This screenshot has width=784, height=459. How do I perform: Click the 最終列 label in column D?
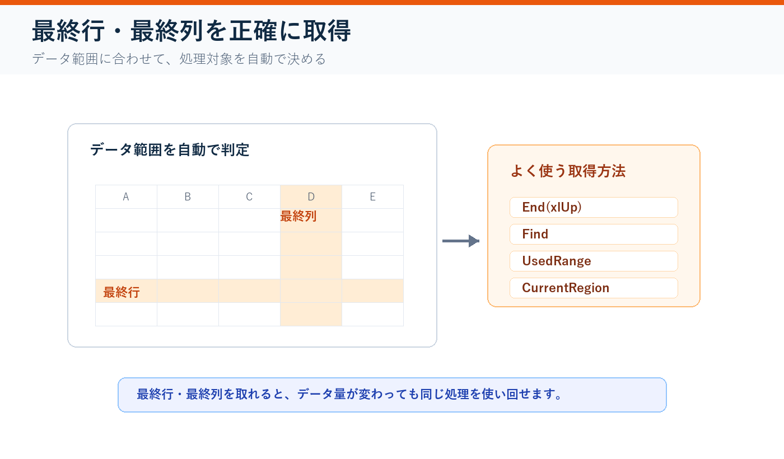[x=298, y=216]
